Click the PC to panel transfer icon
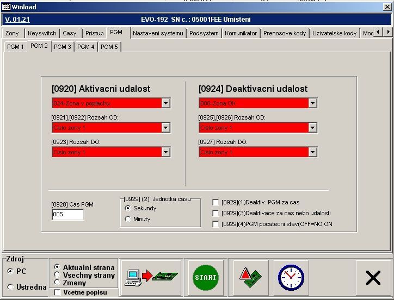This screenshot has width=394, height=300. pyautogui.click(x=151, y=277)
